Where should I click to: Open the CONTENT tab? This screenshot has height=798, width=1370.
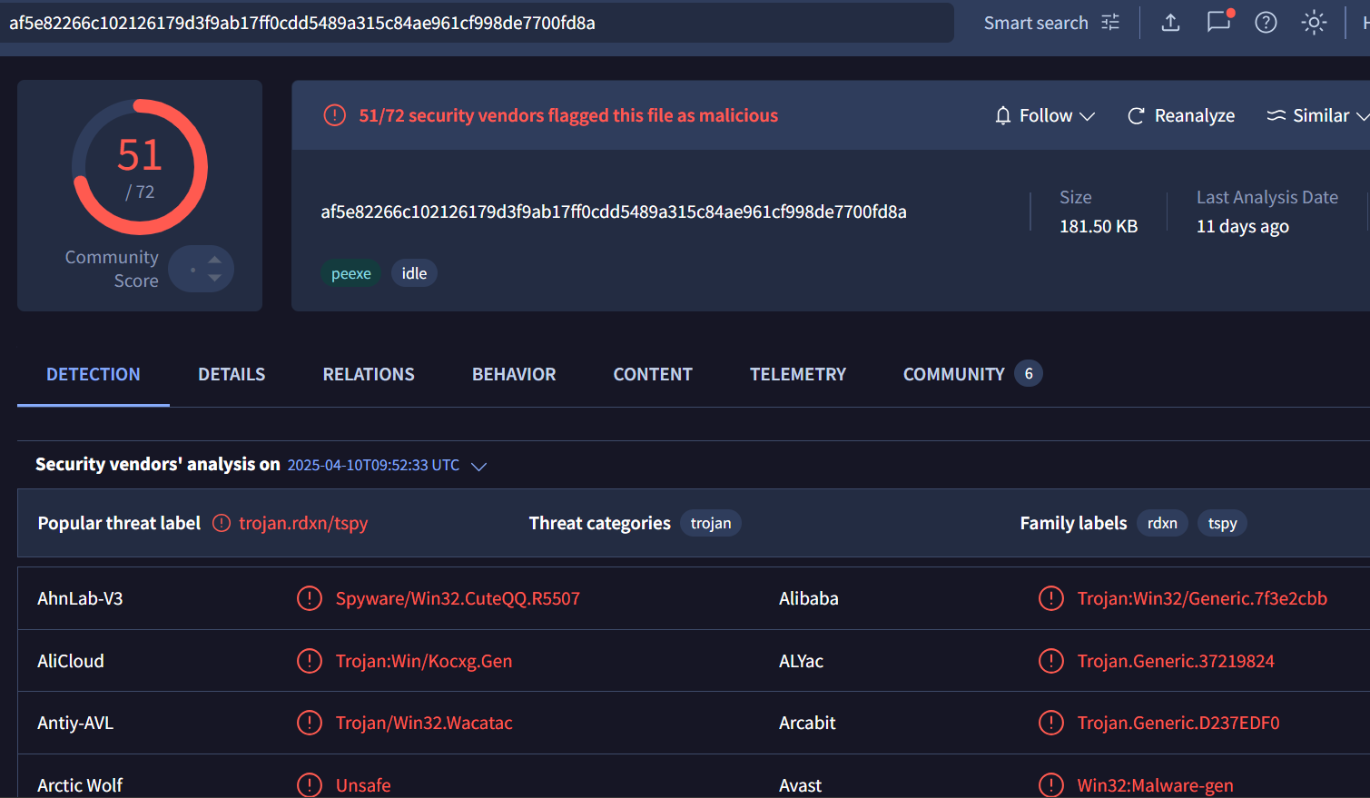click(x=653, y=374)
